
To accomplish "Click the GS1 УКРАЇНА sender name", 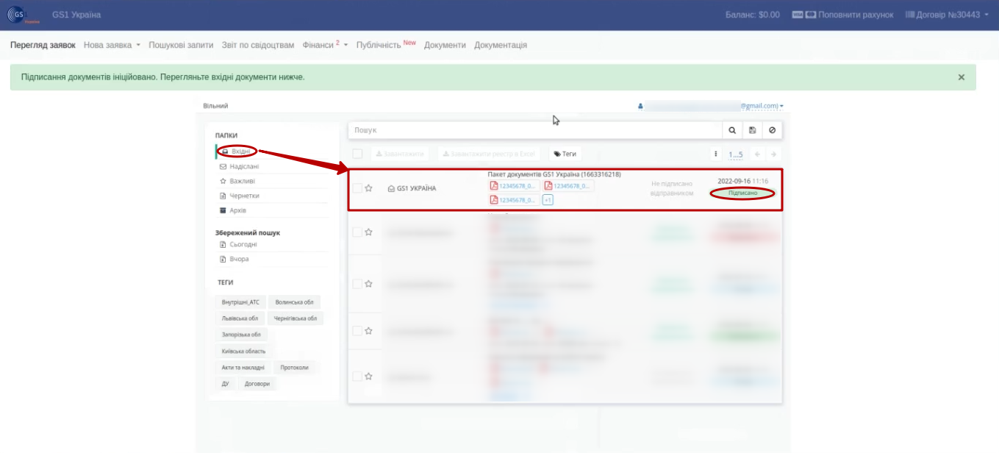I will pyautogui.click(x=416, y=188).
